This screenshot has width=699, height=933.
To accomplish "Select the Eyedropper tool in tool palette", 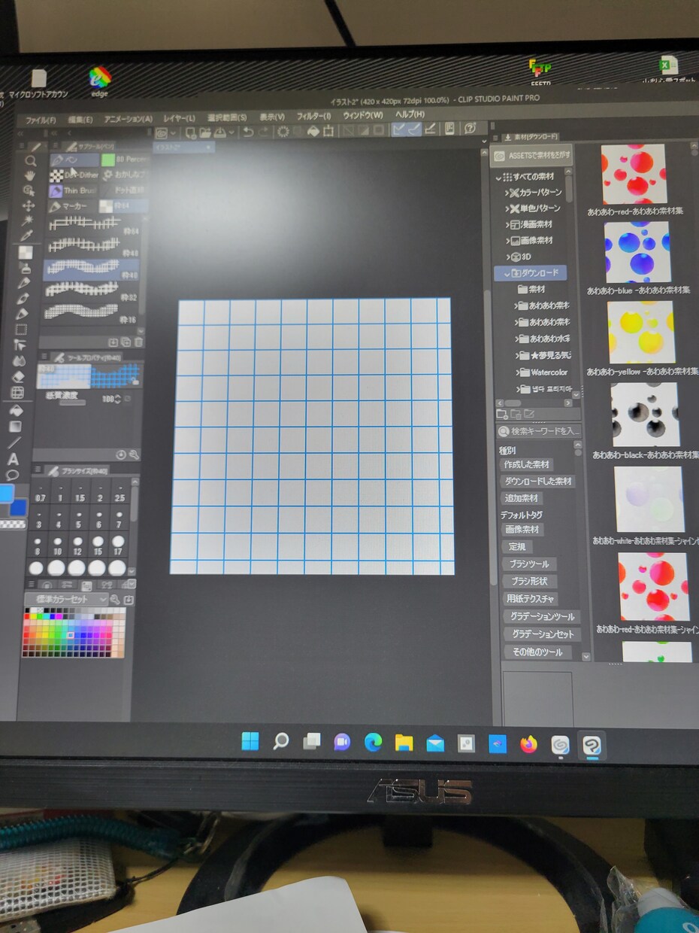I will point(27,236).
